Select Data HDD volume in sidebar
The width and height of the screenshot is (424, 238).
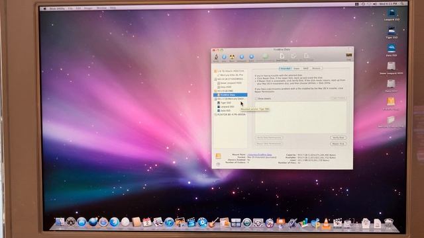coord(230,87)
